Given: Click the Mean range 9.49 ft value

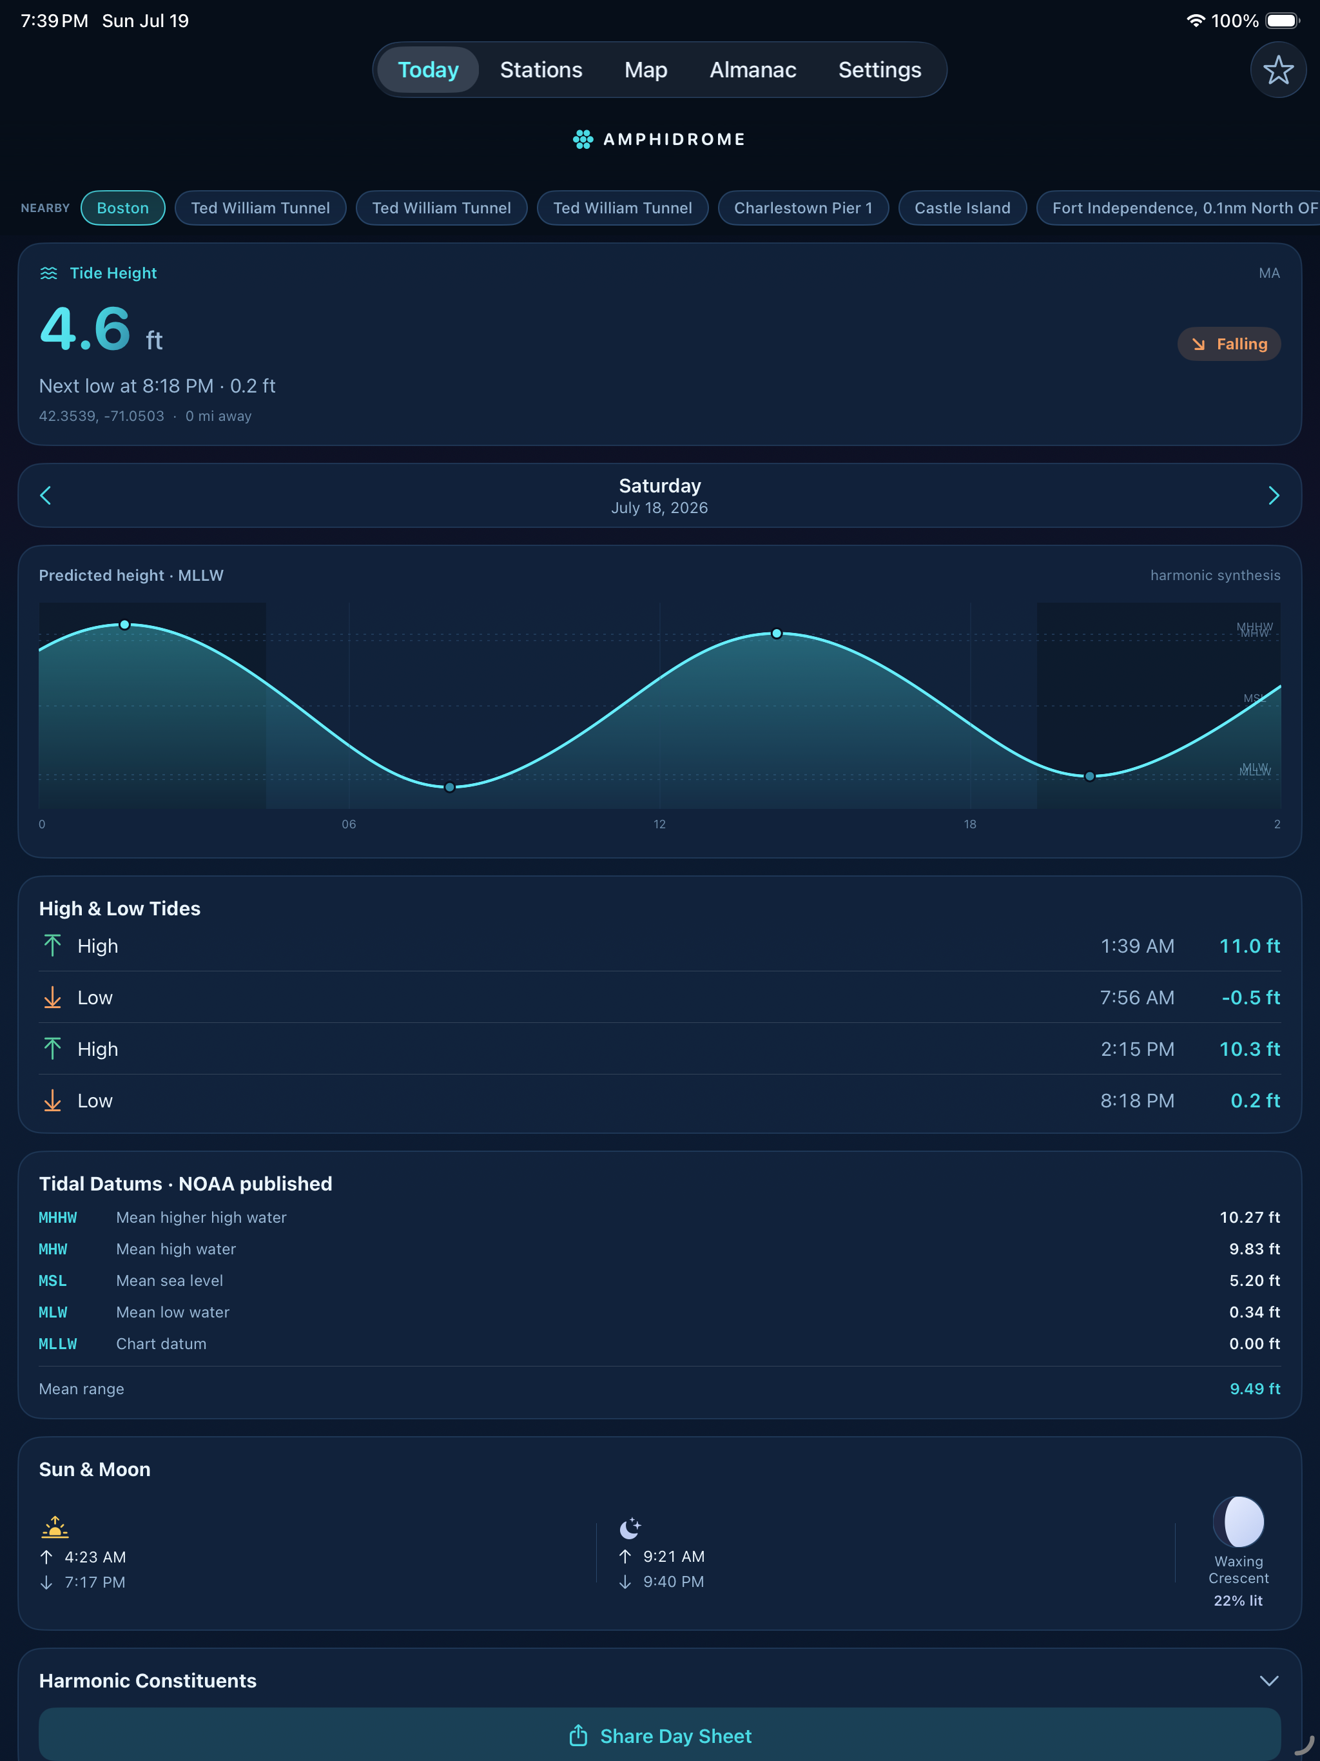Looking at the screenshot, I should pos(1255,1388).
